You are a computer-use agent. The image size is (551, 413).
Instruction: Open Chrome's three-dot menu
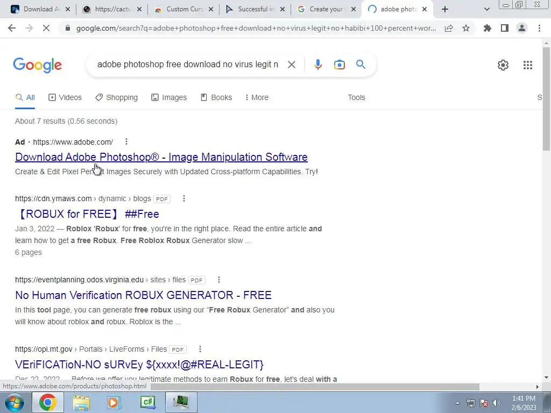539,28
